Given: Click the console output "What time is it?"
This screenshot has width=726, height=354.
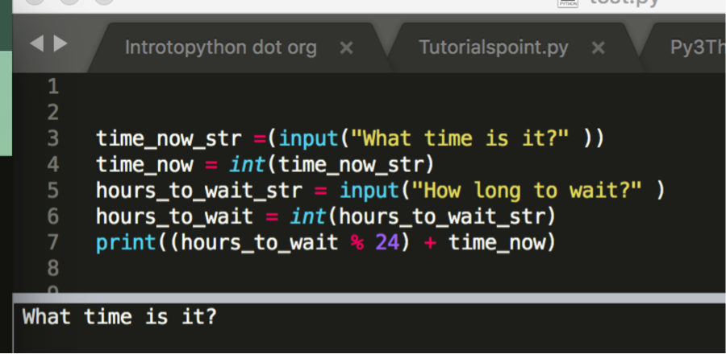Looking at the screenshot, I should (x=120, y=317).
